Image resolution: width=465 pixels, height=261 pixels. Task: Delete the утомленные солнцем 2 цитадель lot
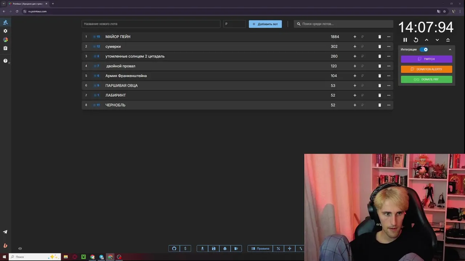[380, 56]
